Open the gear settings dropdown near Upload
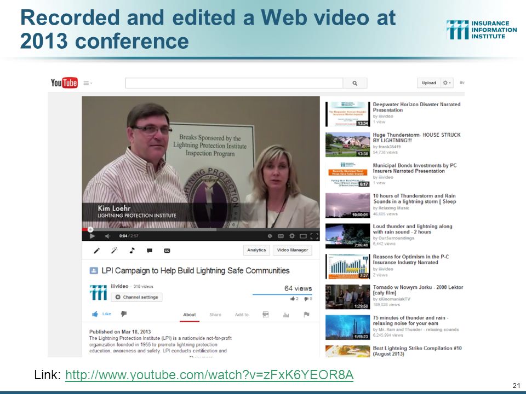This screenshot has width=526, height=394. coord(447,83)
